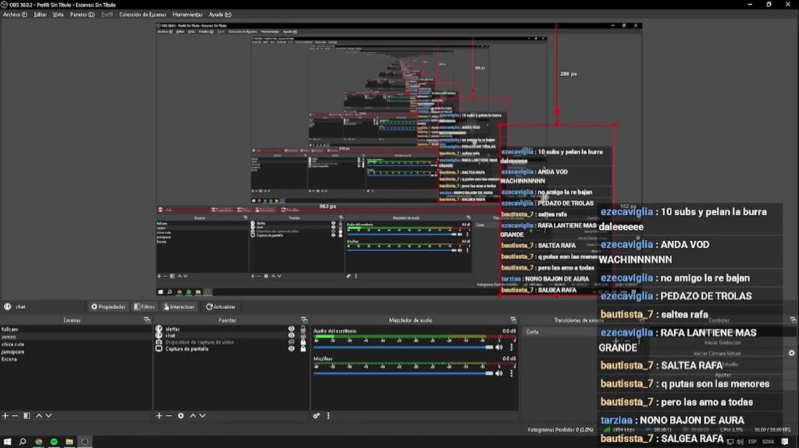Open the Windows Start menu

(6, 442)
